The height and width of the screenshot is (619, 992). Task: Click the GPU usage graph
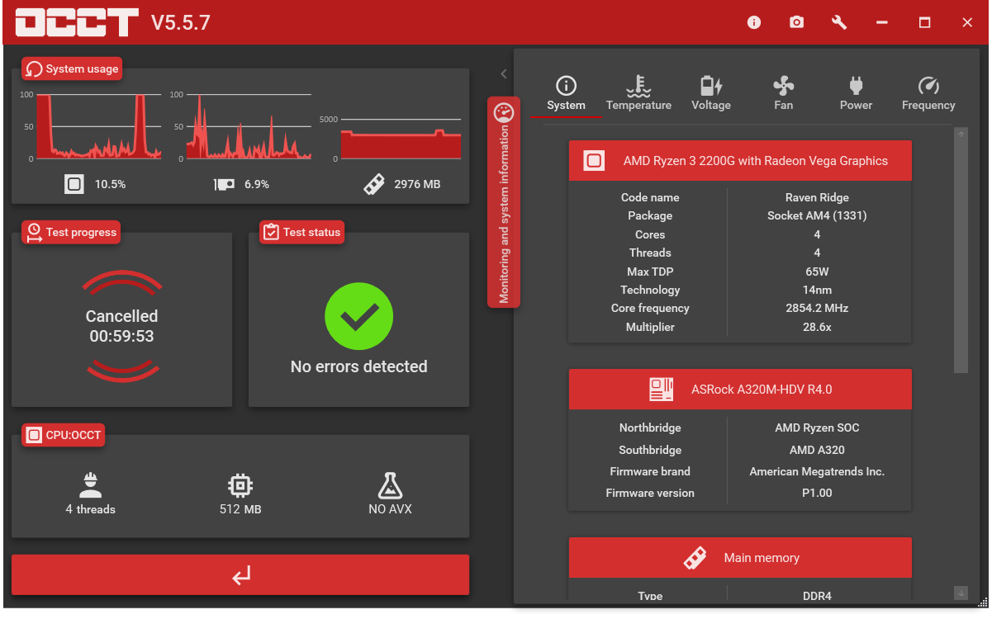(x=249, y=126)
